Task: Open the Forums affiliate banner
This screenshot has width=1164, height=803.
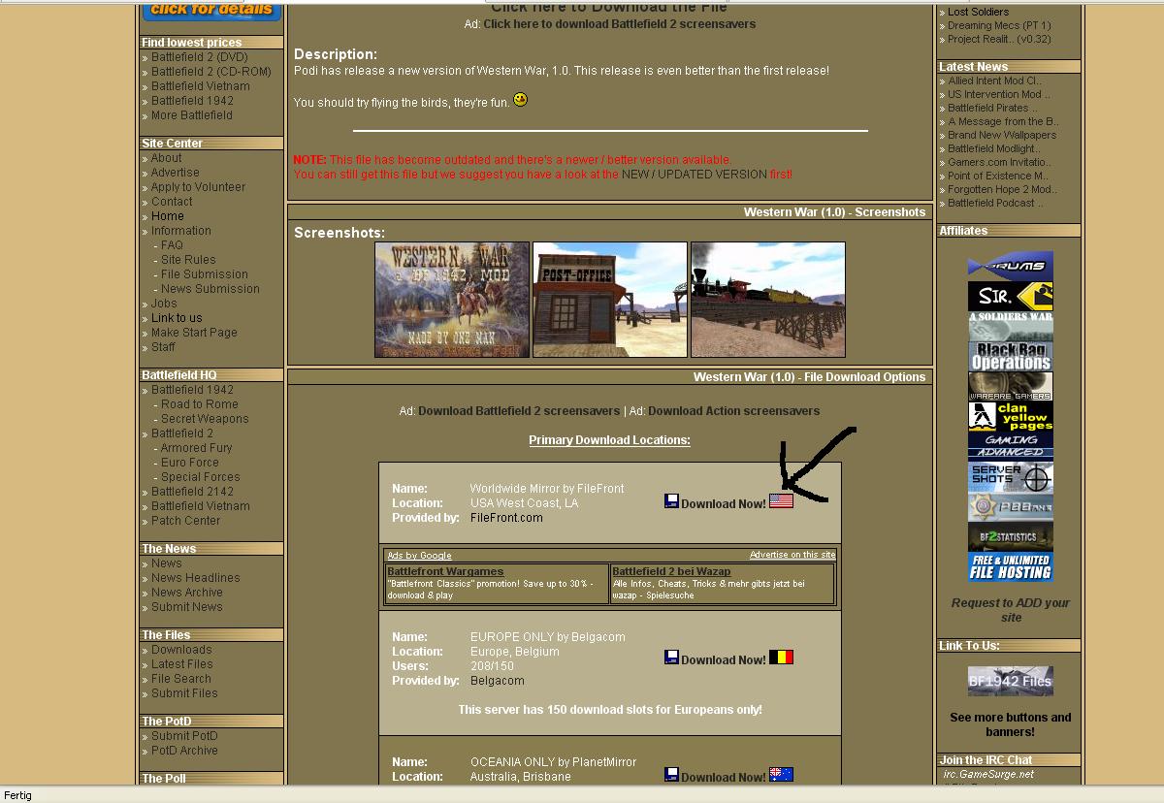Action: [1010, 266]
